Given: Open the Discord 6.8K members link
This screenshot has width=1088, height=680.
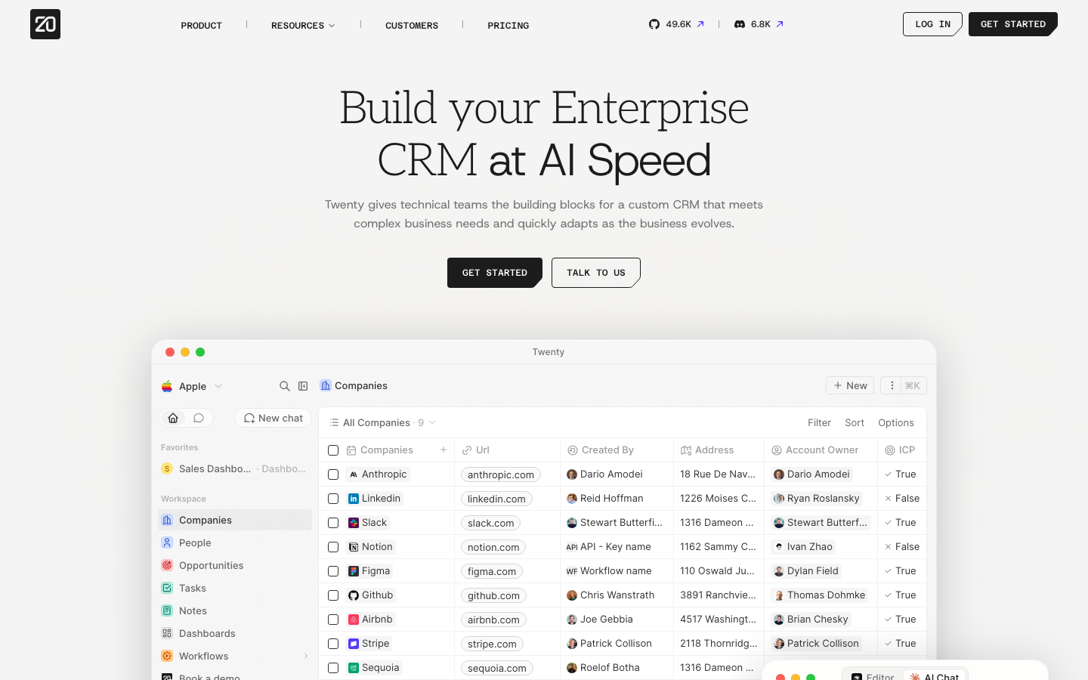Looking at the screenshot, I should [759, 24].
